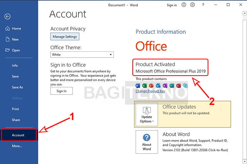Select the Account menu item
Screen dimensions: 247x164
tap(19, 135)
